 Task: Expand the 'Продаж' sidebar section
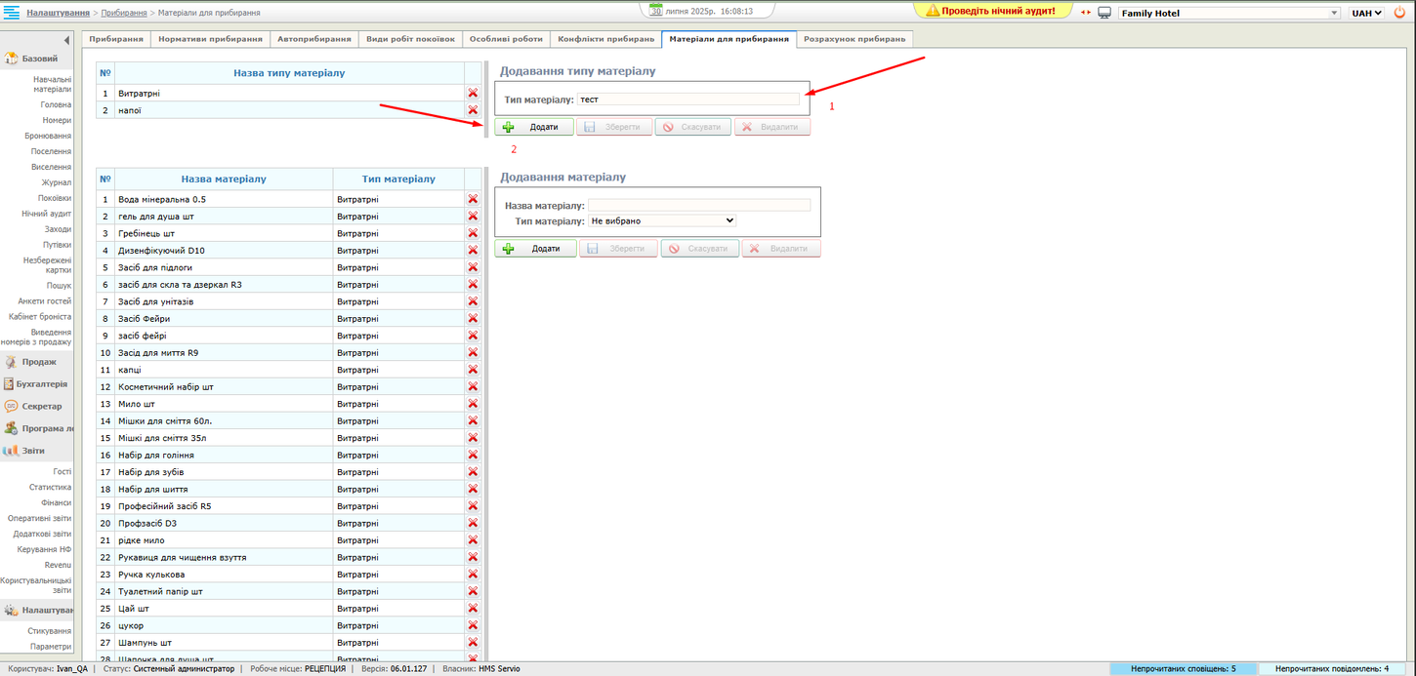click(x=39, y=362)
